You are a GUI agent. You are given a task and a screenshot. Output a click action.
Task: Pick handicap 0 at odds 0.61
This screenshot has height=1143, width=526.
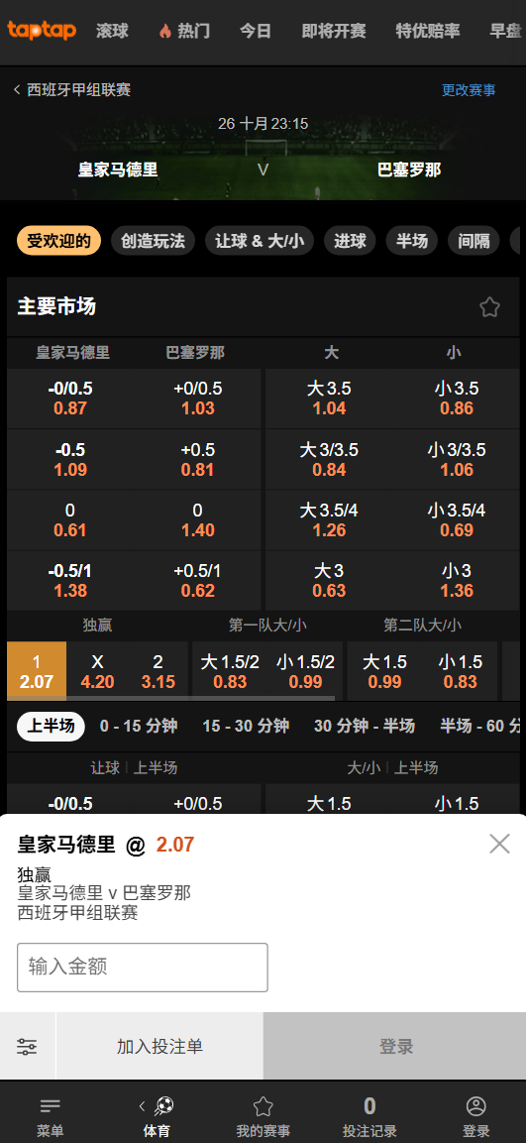point(70,520)
